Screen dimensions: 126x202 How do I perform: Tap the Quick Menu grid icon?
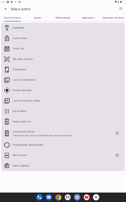click(x=7, y=111)
